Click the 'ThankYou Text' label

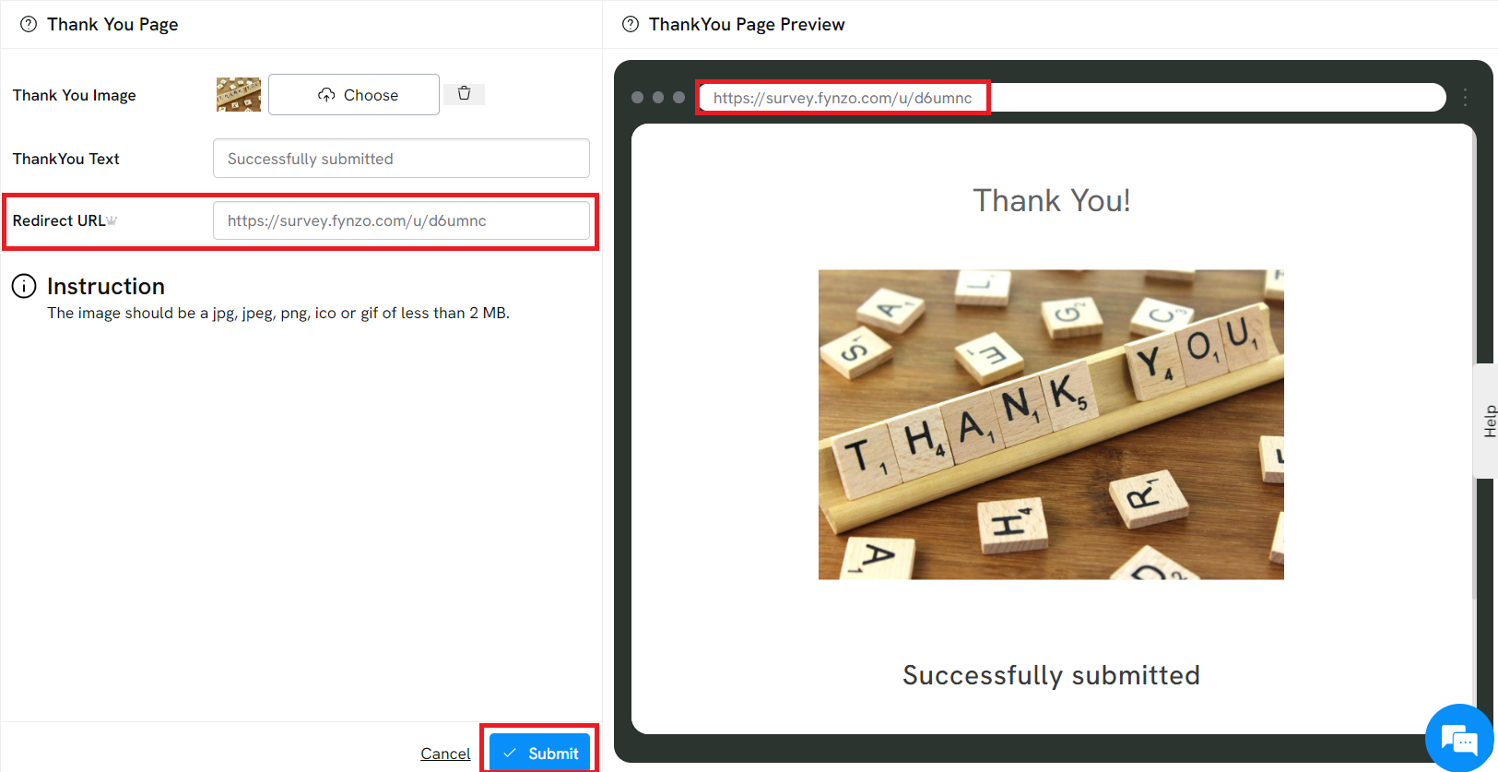tap(66, 159)
